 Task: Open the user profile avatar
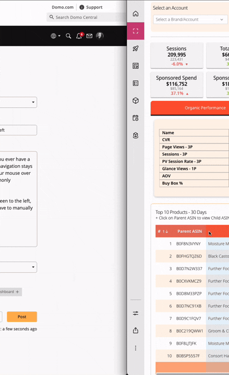coord(100,36)
